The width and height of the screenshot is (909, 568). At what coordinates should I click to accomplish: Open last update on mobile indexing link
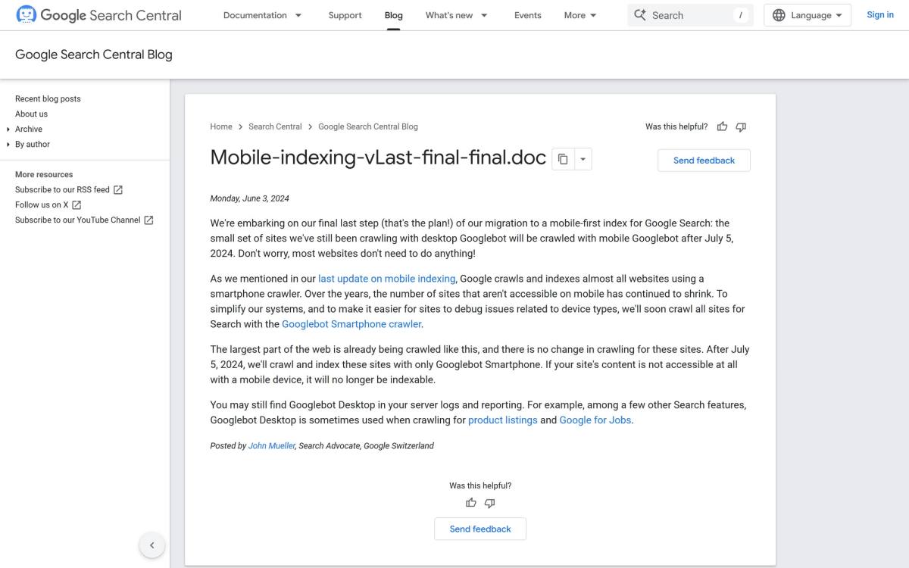coord(387,279)
